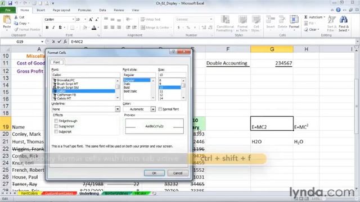
Task: Click Wrap Text in Alignment group
Action: 151,20
